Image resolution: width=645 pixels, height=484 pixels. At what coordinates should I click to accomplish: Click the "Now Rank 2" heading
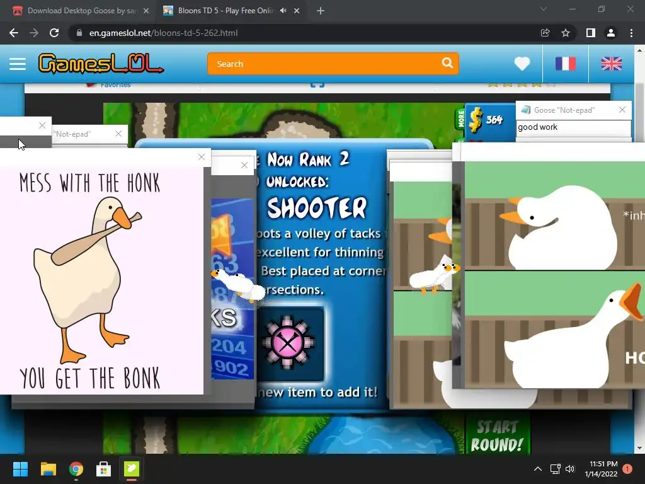click(308, 159)
